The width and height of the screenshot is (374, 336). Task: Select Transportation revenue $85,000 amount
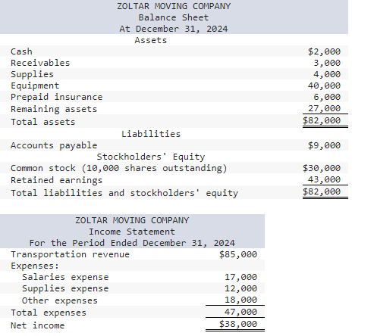click(238, 254)
